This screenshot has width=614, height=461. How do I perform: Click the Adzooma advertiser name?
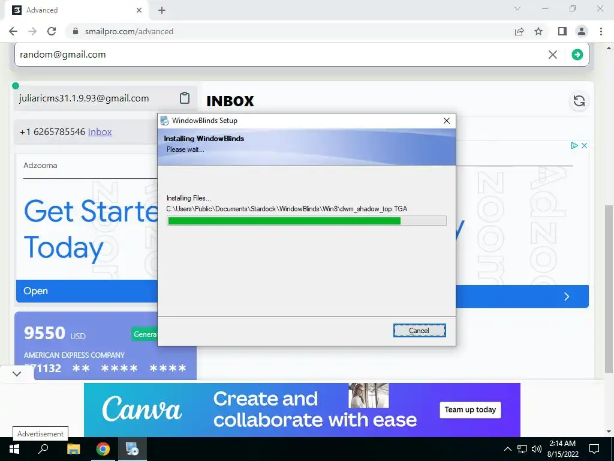[40, 166]
